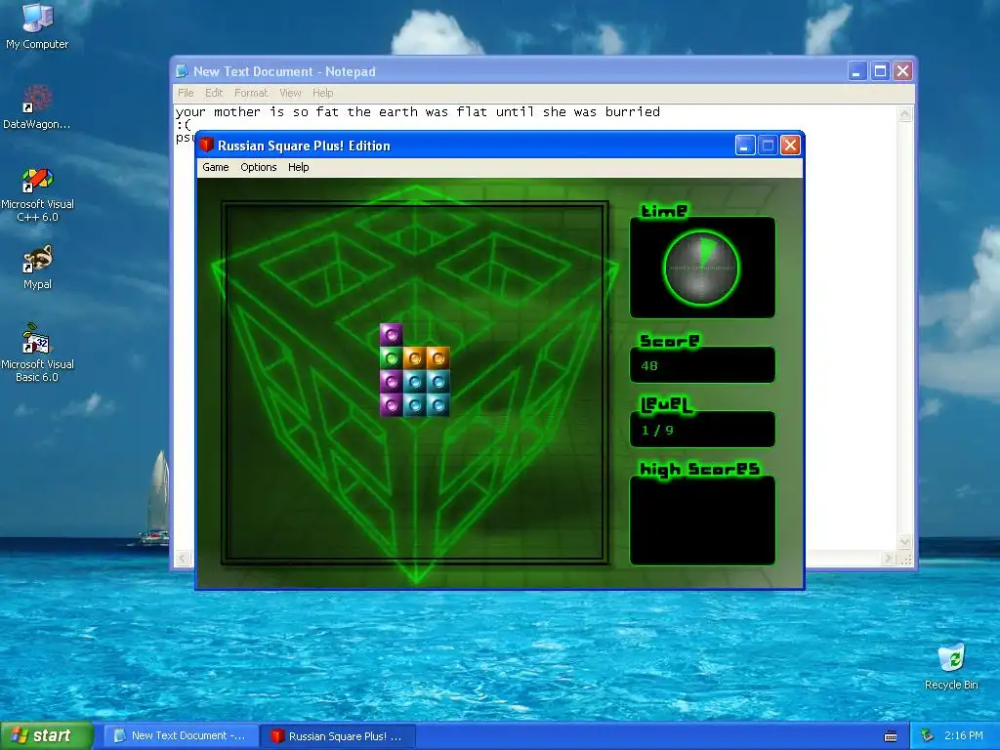Viewport: 1000px width, 750px height.
Task: Switch to Russian Square Plus taskbar button
Action: (x=338, y=736)
